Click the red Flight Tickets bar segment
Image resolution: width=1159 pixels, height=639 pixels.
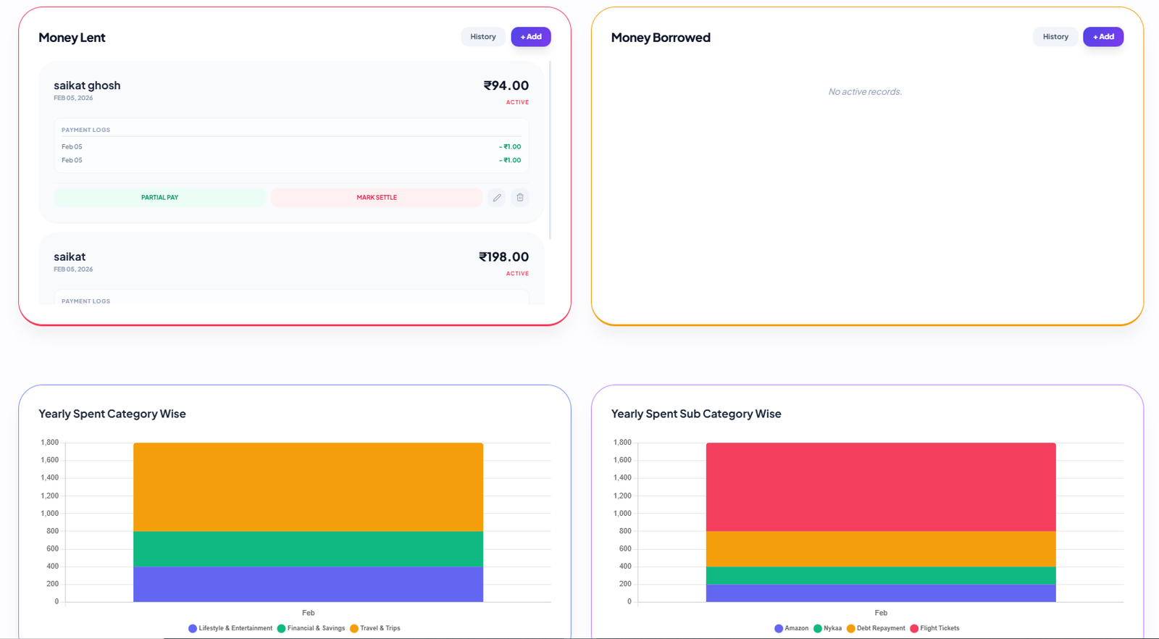click(881, 487)
